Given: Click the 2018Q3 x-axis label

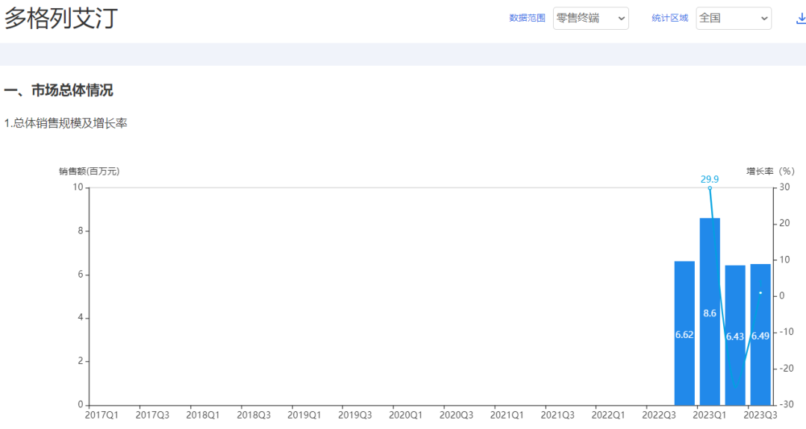Looking at the screenshot, I should coord(254,415).
